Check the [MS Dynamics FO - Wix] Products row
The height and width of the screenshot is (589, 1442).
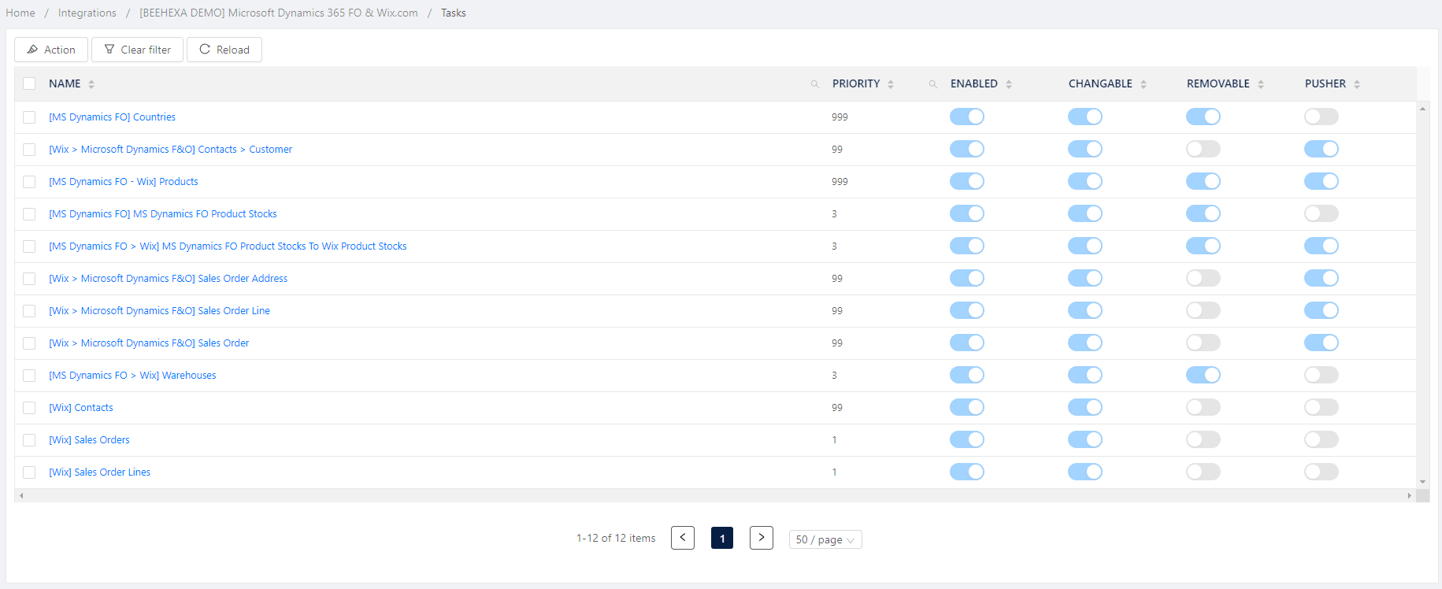click(x=29, y=182)
